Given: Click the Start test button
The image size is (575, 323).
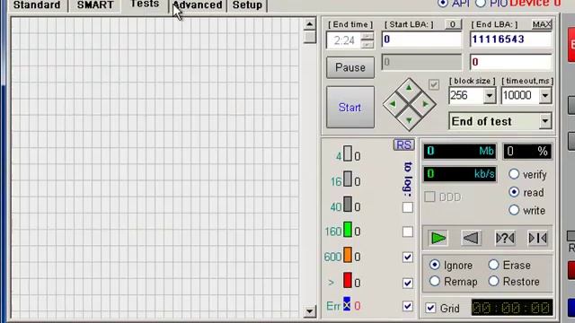Looking at the screenshot, I should pyautogui.click(x=350, y=108).
